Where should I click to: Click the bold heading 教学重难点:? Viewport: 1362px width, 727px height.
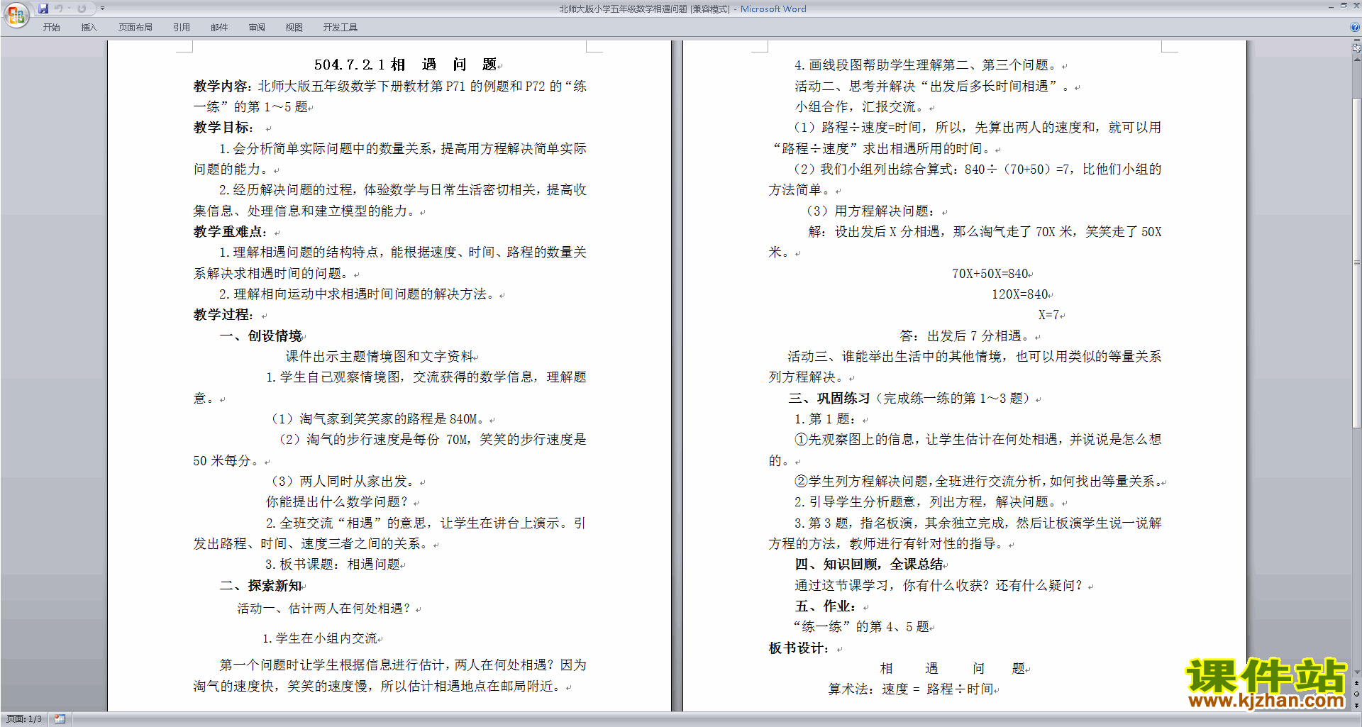point(231,232)
